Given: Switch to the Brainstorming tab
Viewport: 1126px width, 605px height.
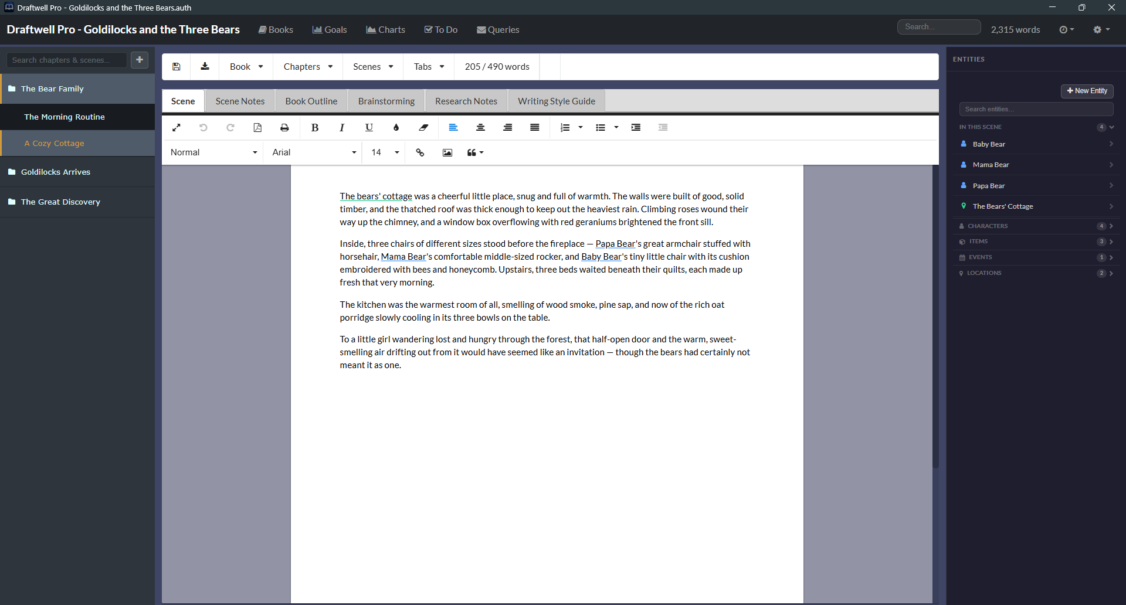Looking at the screenshot, I should [x=386, y=101].
